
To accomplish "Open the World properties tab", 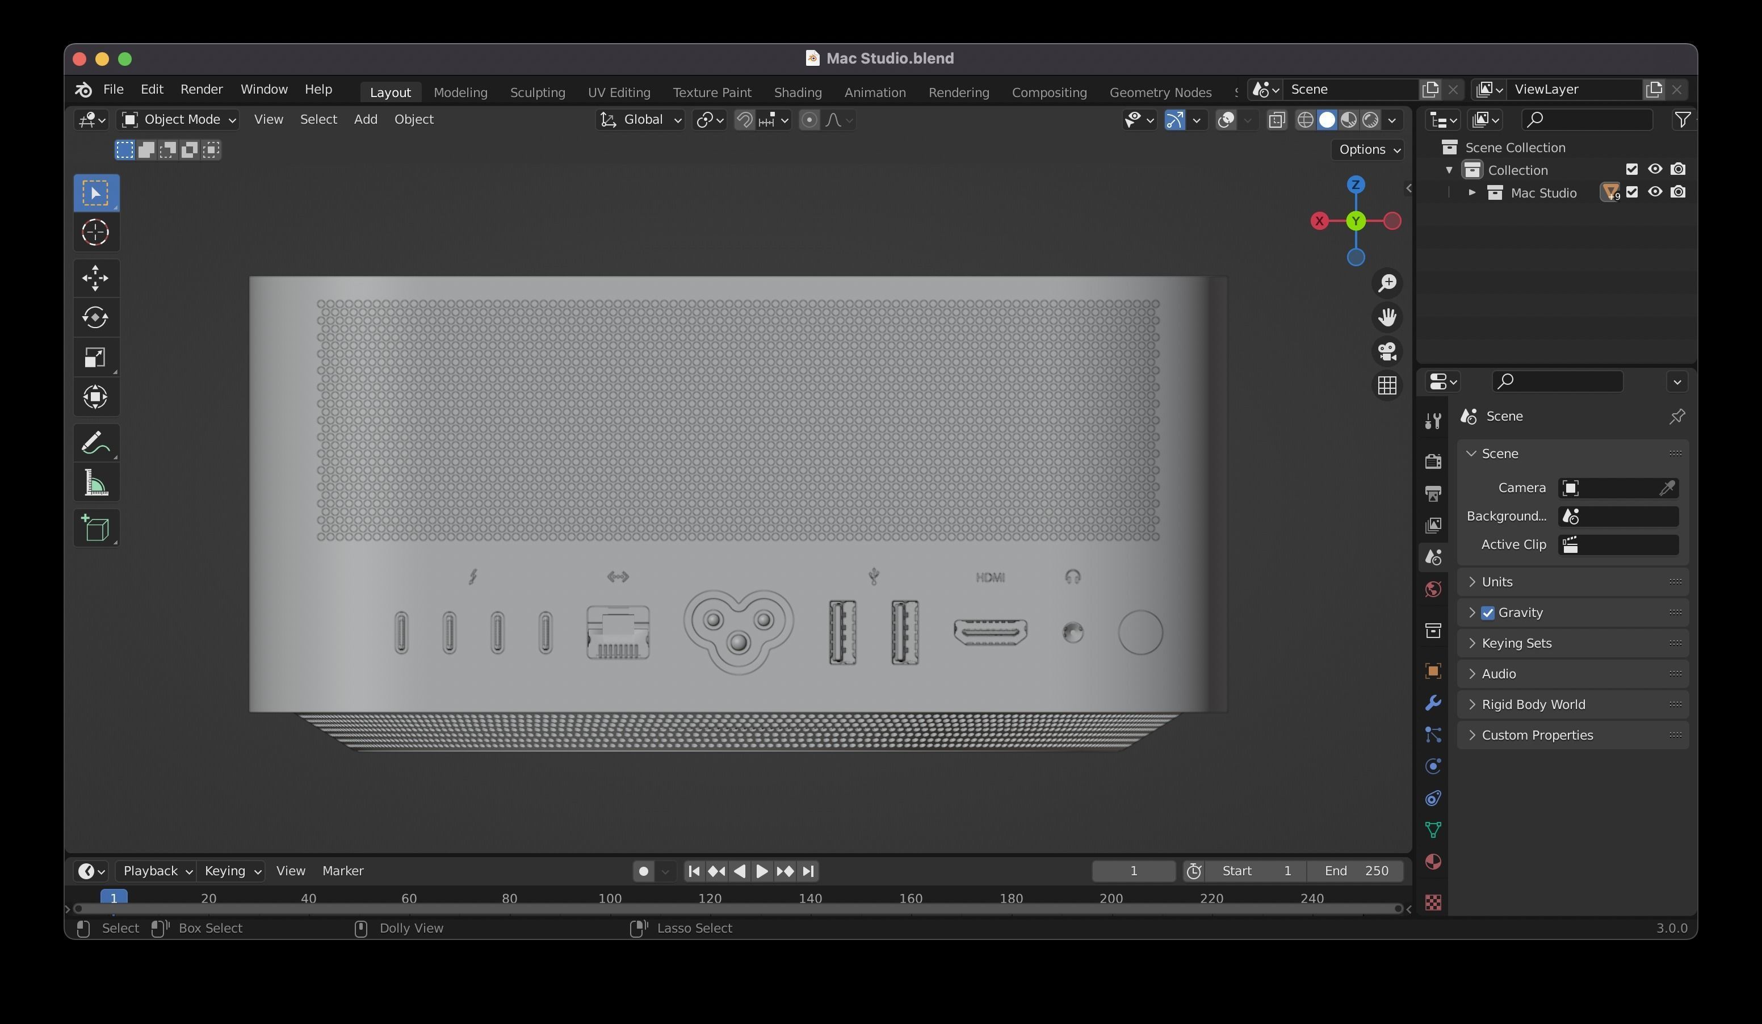I will click(x=1433, y=590).
